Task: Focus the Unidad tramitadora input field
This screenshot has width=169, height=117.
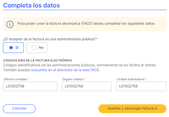Action: (x=141, y=86)
